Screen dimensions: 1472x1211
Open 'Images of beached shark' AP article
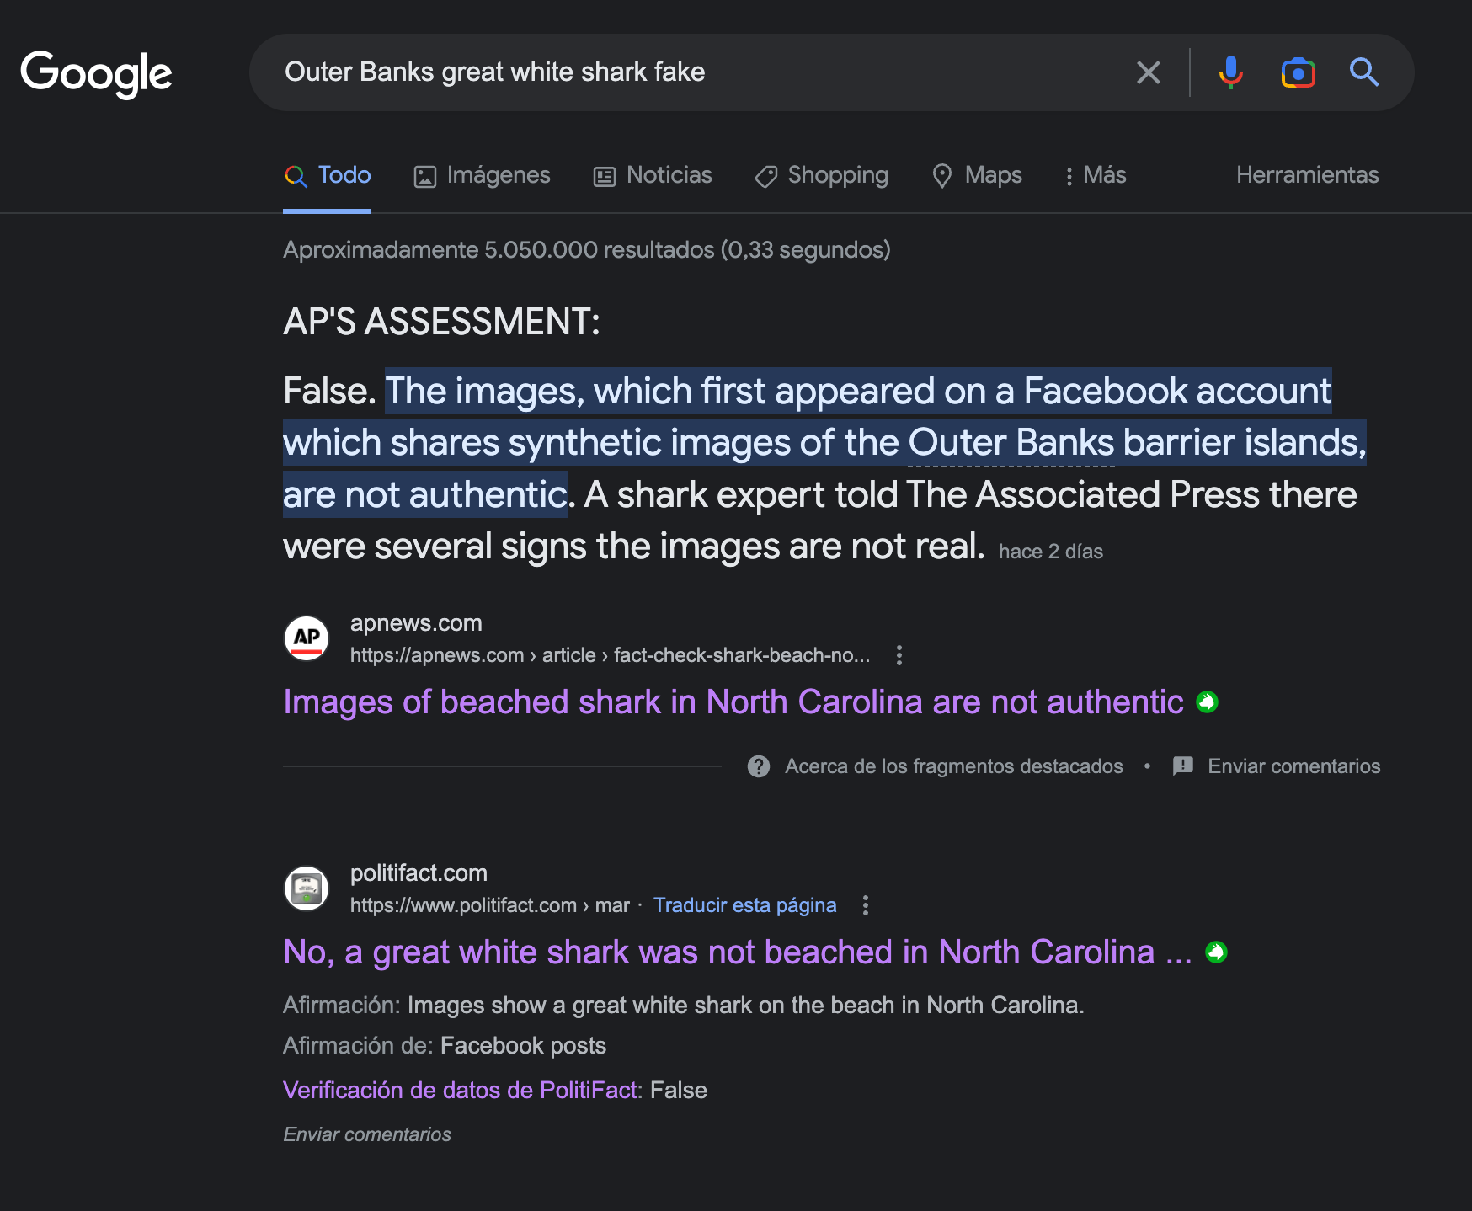(x=733, y=702)
